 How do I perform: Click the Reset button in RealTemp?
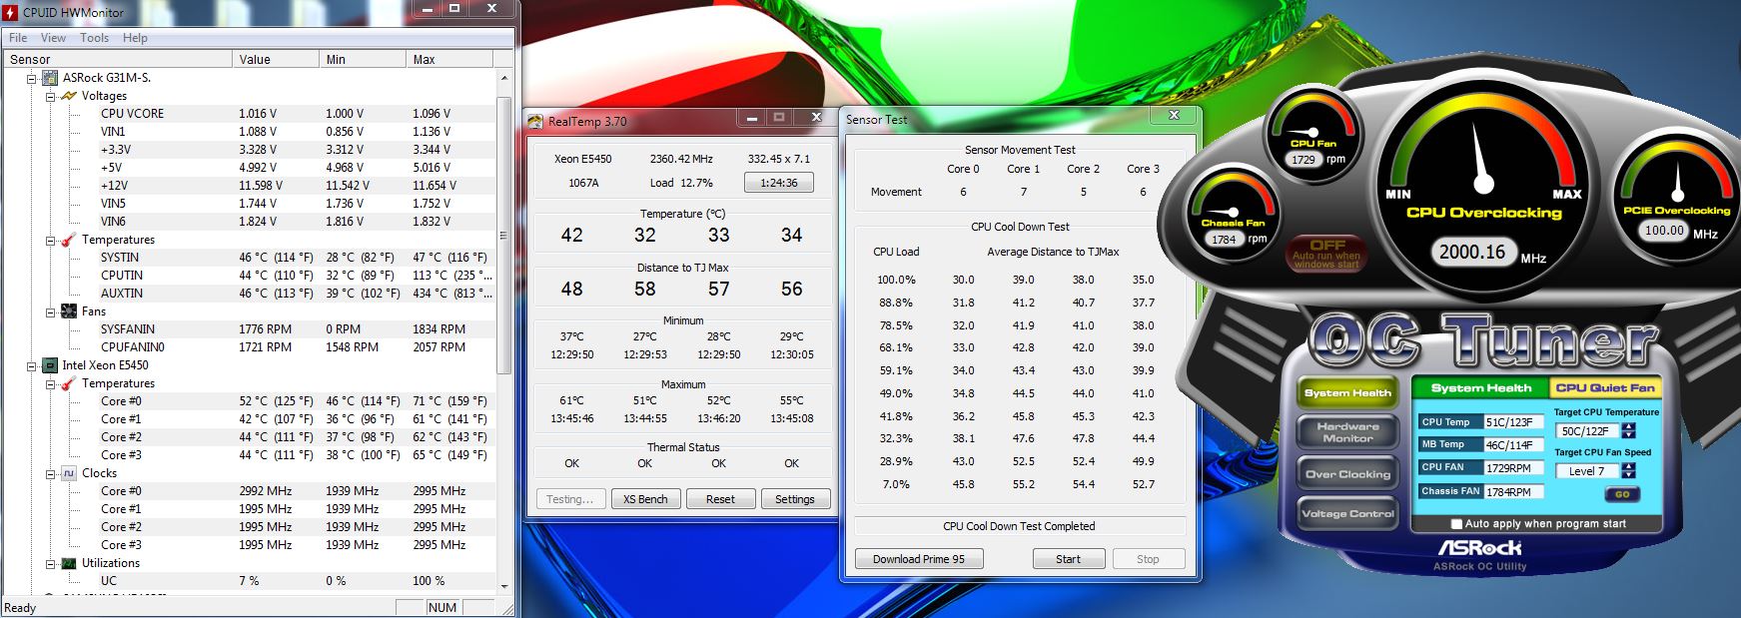[720, 499]
